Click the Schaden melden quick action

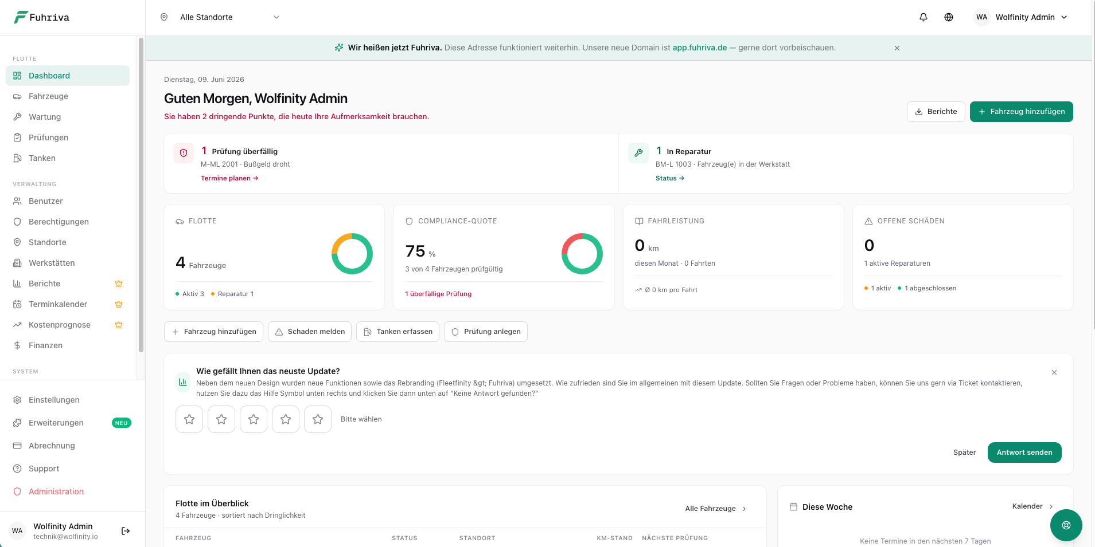(310, 332)
